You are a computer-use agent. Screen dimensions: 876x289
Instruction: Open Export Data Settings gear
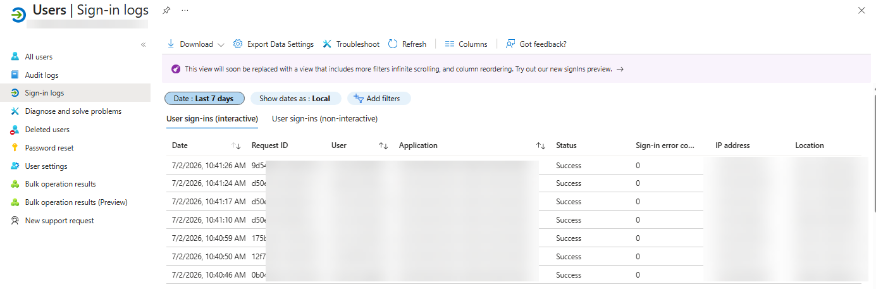tap(238, 44)
